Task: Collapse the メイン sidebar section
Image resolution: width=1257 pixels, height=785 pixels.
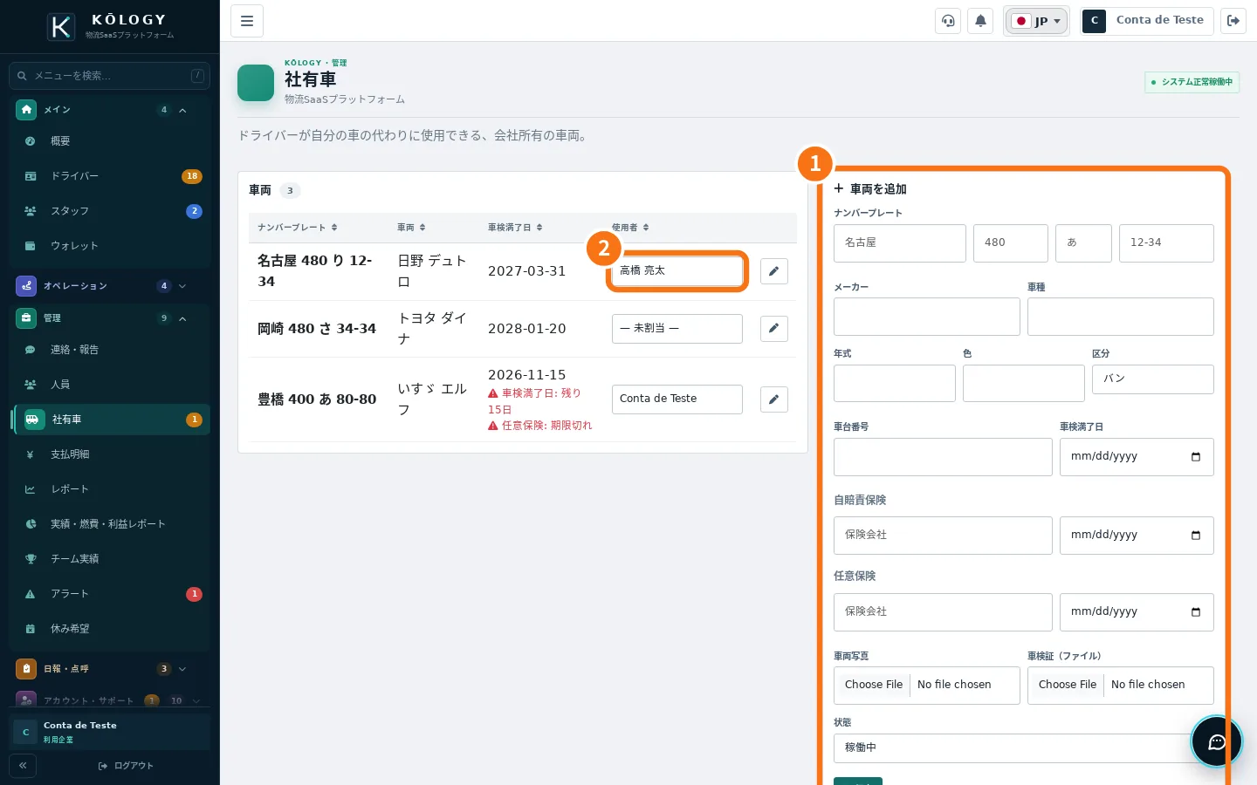Action: (109, 110)
